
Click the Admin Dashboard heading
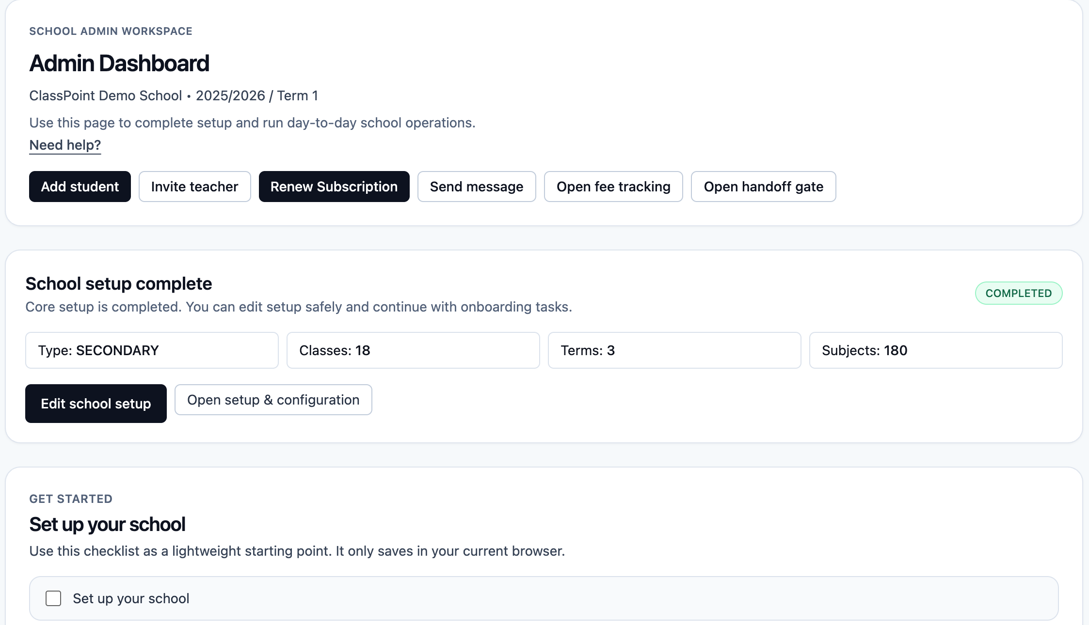click(119, 63)
